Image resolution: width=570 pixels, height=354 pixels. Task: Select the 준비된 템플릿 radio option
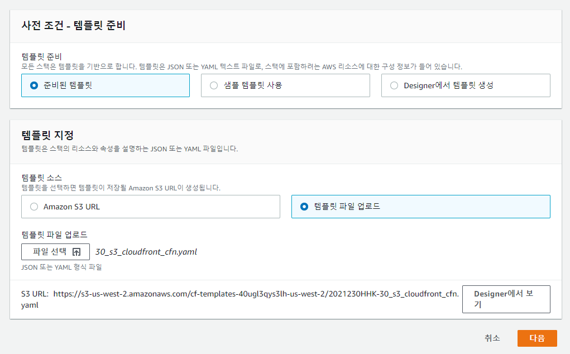[106, 85]
